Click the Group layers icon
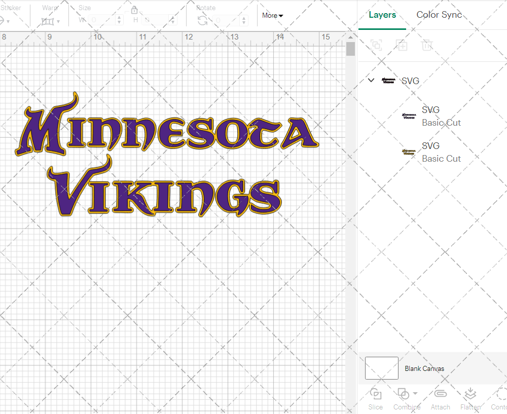 click(376, 45)
